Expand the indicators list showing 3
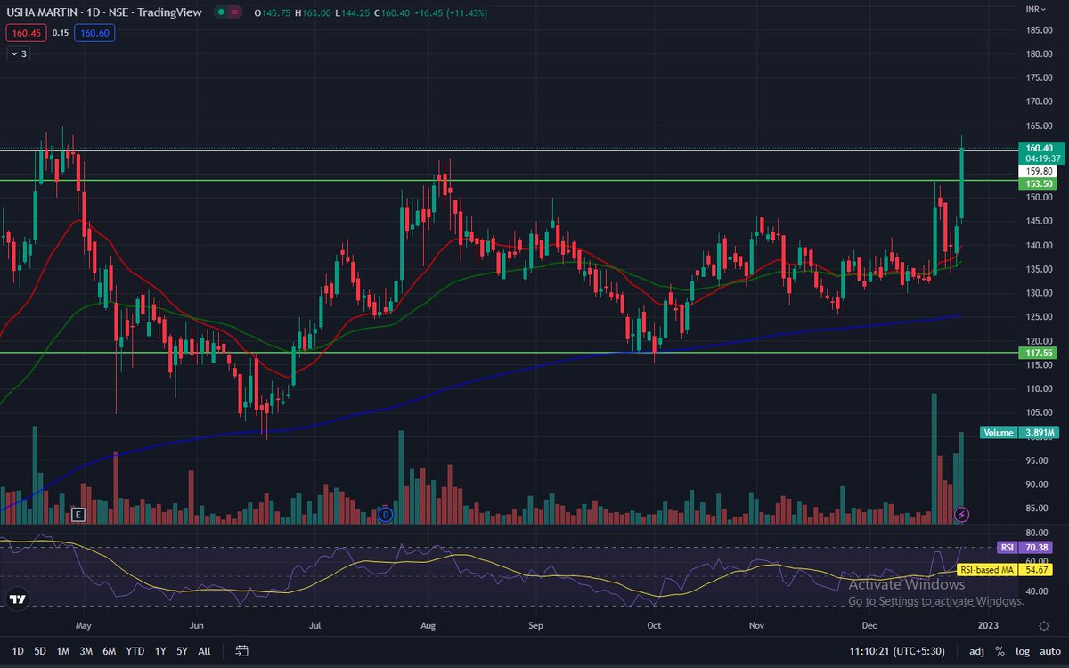1069x668 pixels. tap(17, 53)
